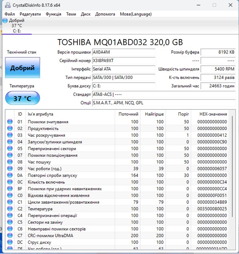
Task: Open the Теми menu
Action: [x=71, y=14]
